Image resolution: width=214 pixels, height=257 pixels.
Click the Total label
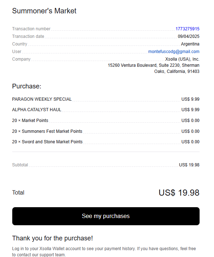tap(18, 193)
